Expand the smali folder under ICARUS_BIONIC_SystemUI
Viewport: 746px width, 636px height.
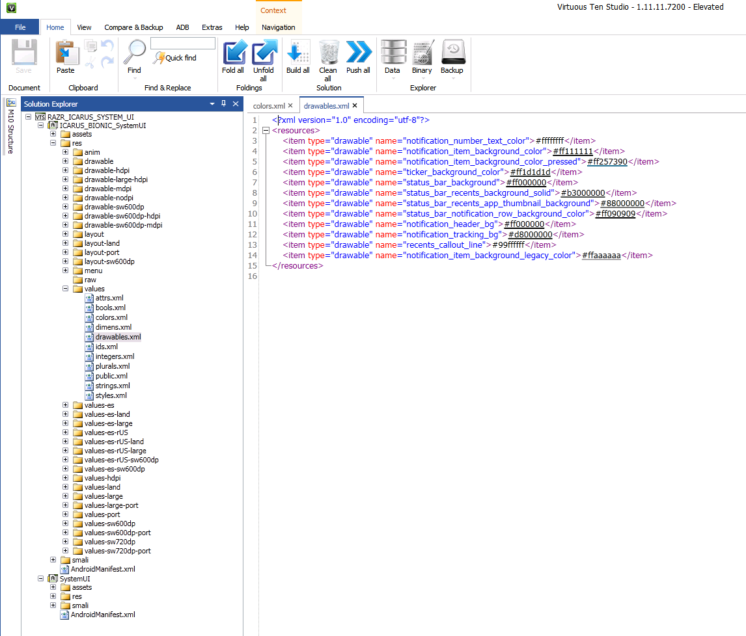(x=53, y=560)
